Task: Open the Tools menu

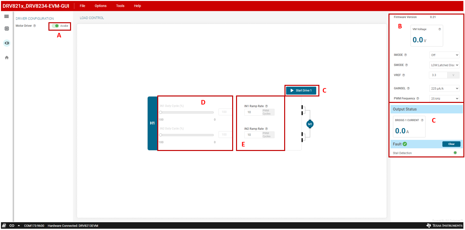Action: (120, 6)
